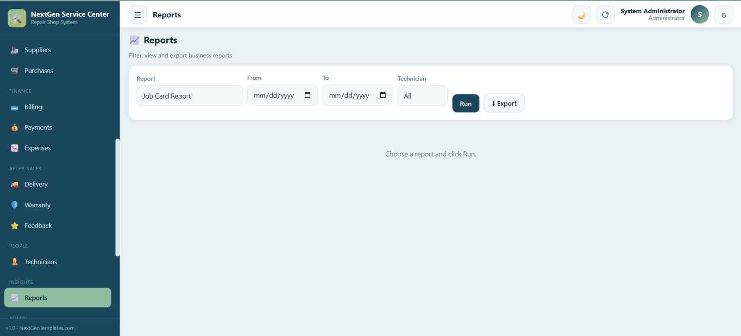Click the Suppliers factory icon in sidebar
Image resolution: width=741 pixels, height=336 pixels.
[x=15, y=50]
